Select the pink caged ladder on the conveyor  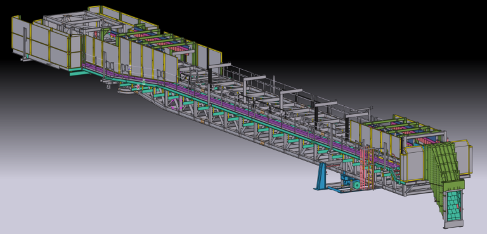click(367, 168)
